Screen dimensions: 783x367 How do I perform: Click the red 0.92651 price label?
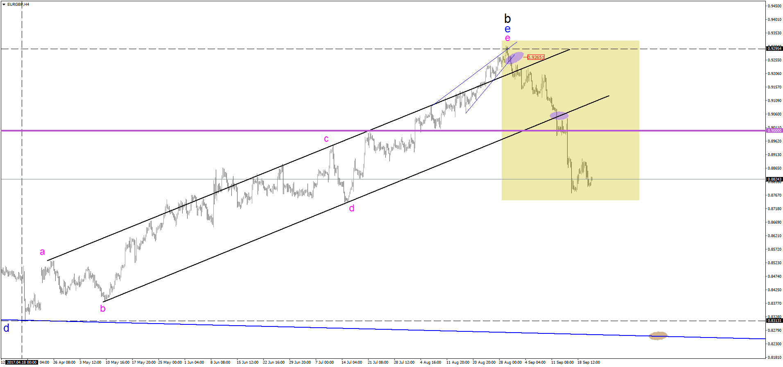click(x=536, y=57)
